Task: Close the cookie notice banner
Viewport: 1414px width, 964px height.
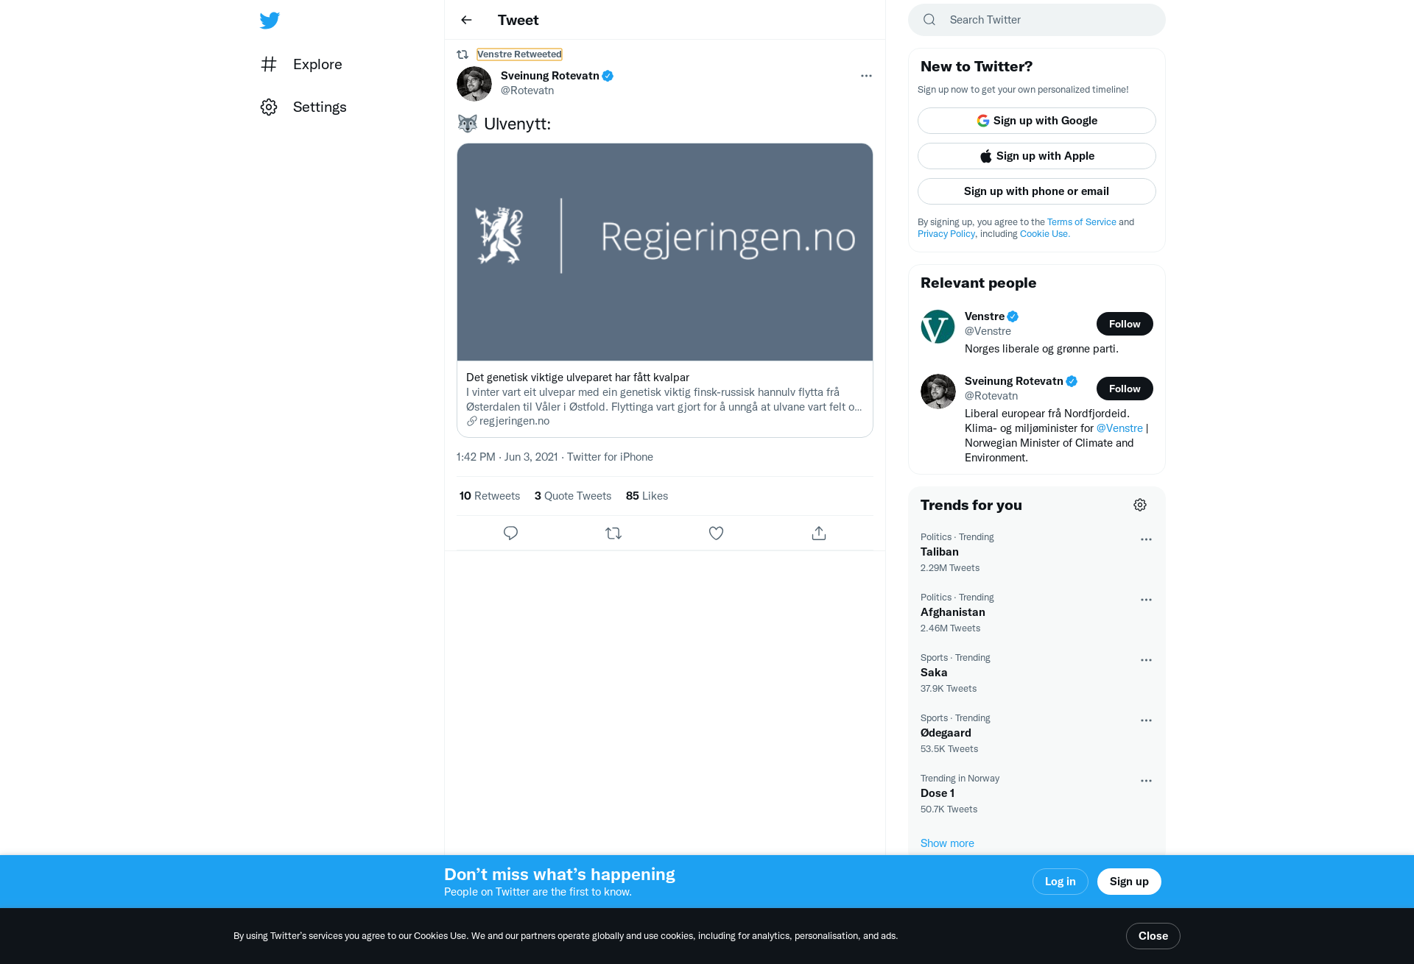Action: coord(1153,936)
